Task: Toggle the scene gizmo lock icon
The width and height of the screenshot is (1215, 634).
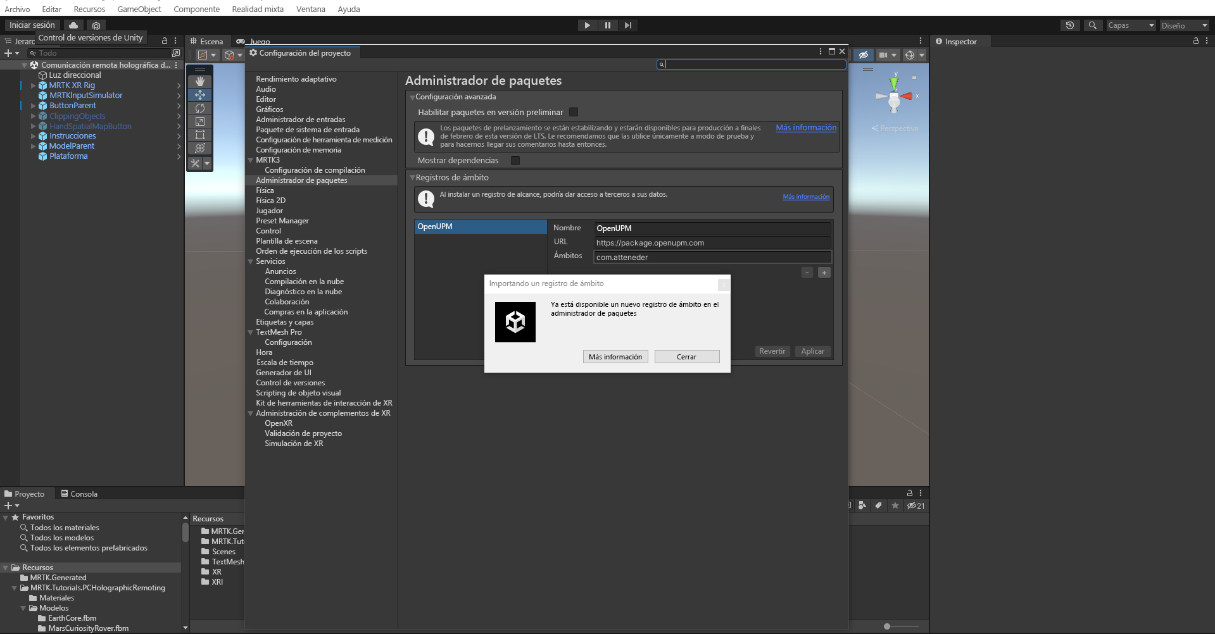Action: click(x=914, y=78)
